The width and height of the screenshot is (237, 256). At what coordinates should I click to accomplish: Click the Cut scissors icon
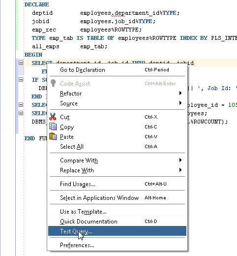click(x=53, y=117)
